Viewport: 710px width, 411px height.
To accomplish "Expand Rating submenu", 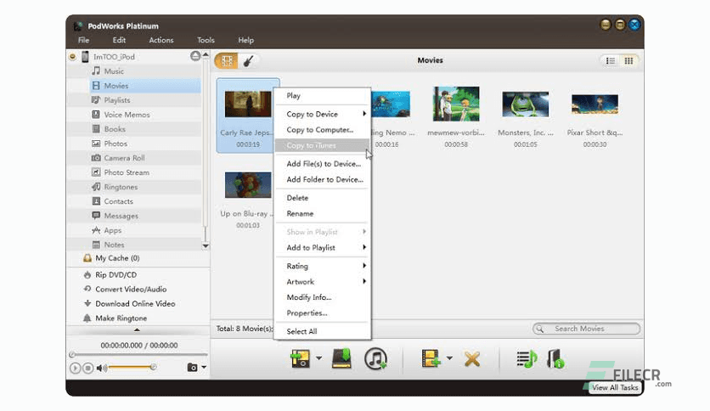I will 323,266.
